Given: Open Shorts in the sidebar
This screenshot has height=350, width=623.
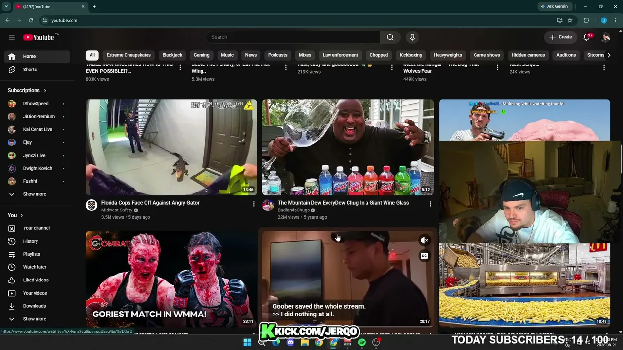Looking at the screenshot, I should (x=37, y=70).
